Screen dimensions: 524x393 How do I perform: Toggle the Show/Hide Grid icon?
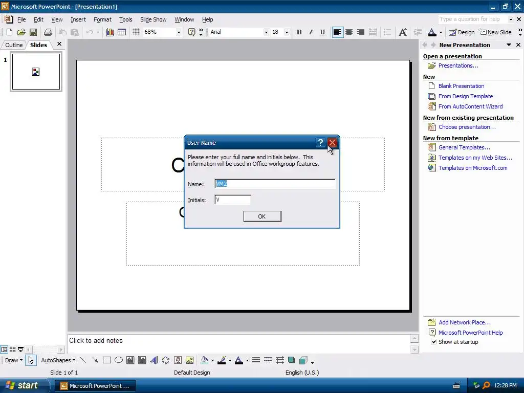(136, 32)
